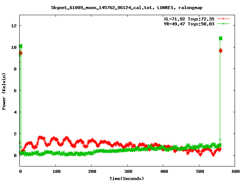Click the red spike marker at plot start
Screen dimensions: 243x182
click(x=21, y=53)
